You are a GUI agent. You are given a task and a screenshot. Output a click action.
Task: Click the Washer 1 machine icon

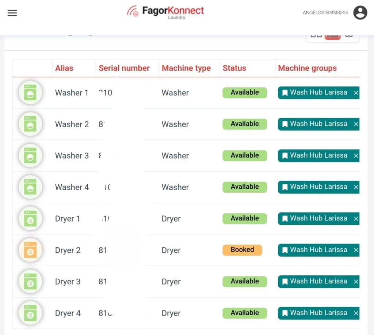click(30, 93)
